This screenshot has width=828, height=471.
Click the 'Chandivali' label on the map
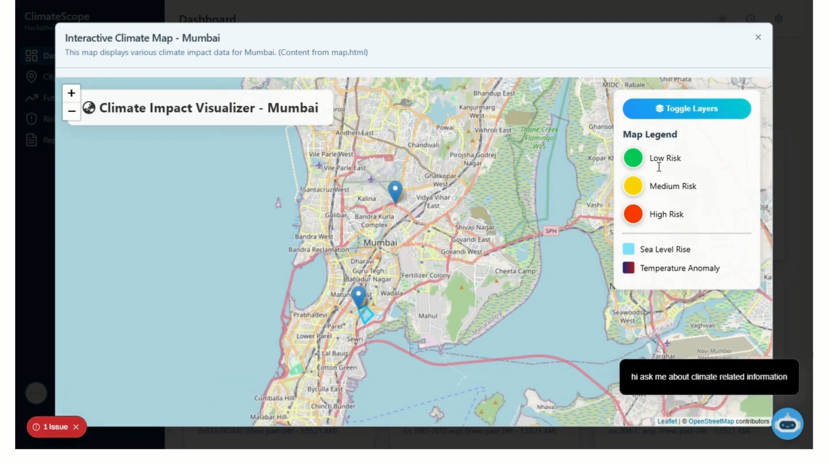click(x=423, y=145)
